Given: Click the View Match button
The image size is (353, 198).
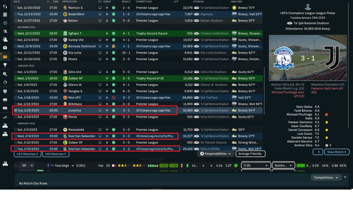Looking at the screenshot, I should (x=337, y=152).
